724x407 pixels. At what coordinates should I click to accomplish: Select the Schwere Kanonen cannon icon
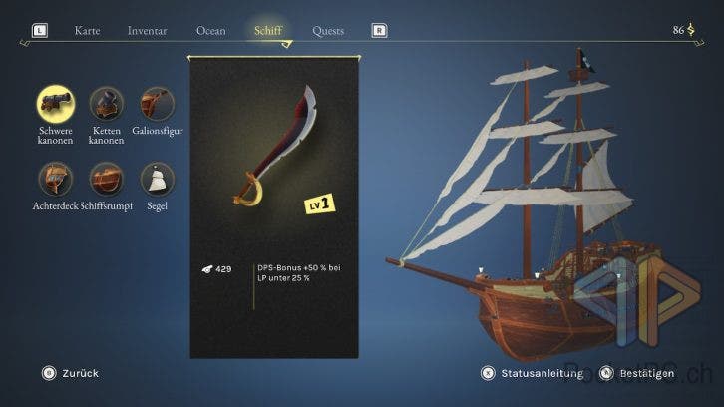[56, 104]
